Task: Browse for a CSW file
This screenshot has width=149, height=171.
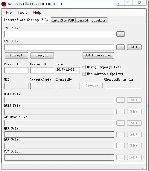Action: tap(121, 157)
